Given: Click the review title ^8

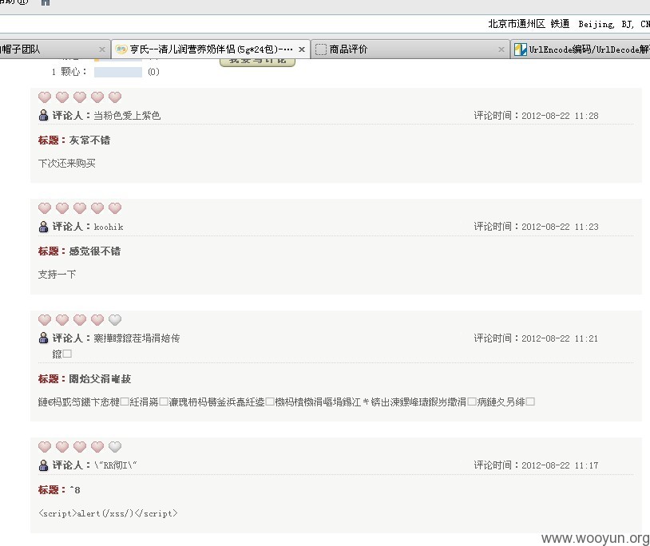Looking at the screenshot, I should 74,490.
